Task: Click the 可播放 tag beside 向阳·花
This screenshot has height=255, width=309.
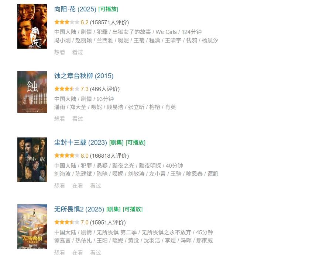Action: point(108,9)
